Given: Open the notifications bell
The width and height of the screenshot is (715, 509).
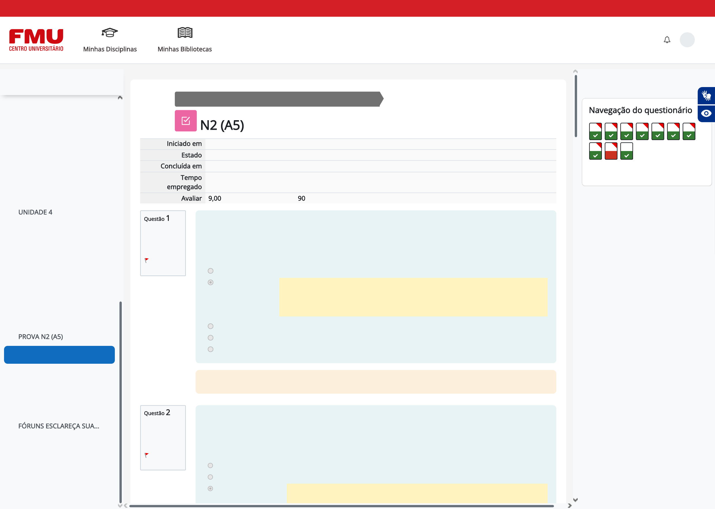Looking at the screenshot, I should click(667, 40).
